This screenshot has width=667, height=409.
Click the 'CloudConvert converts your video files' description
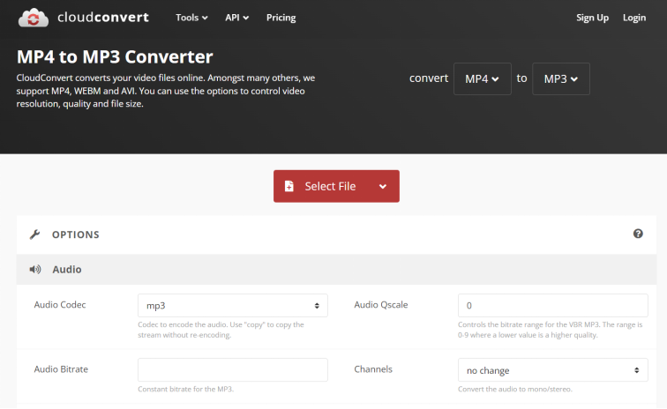coord(166,91)
